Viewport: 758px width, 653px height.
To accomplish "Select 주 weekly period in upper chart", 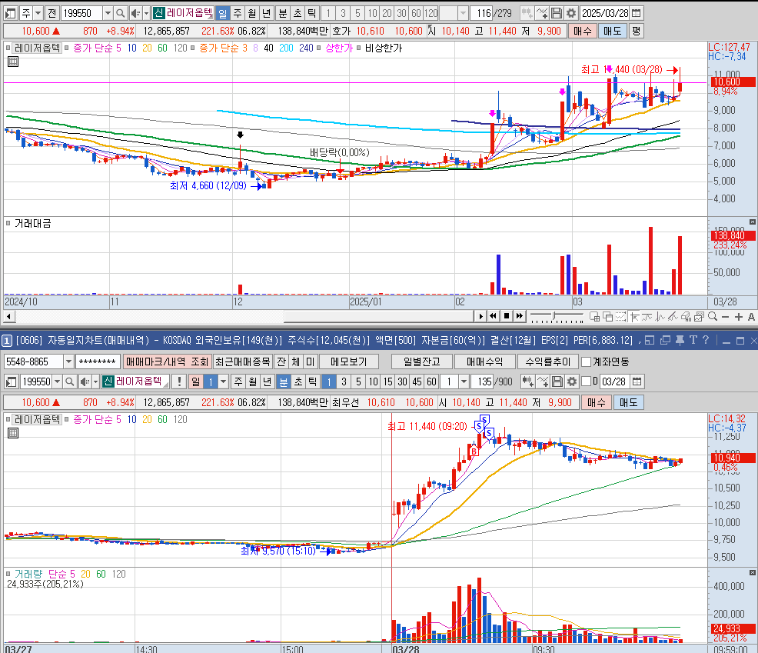I will point(238,13).
